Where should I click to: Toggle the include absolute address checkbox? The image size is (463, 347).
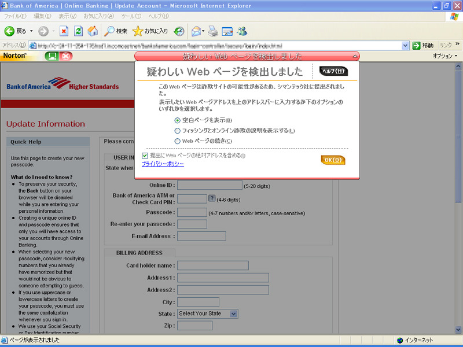point(145,156)
